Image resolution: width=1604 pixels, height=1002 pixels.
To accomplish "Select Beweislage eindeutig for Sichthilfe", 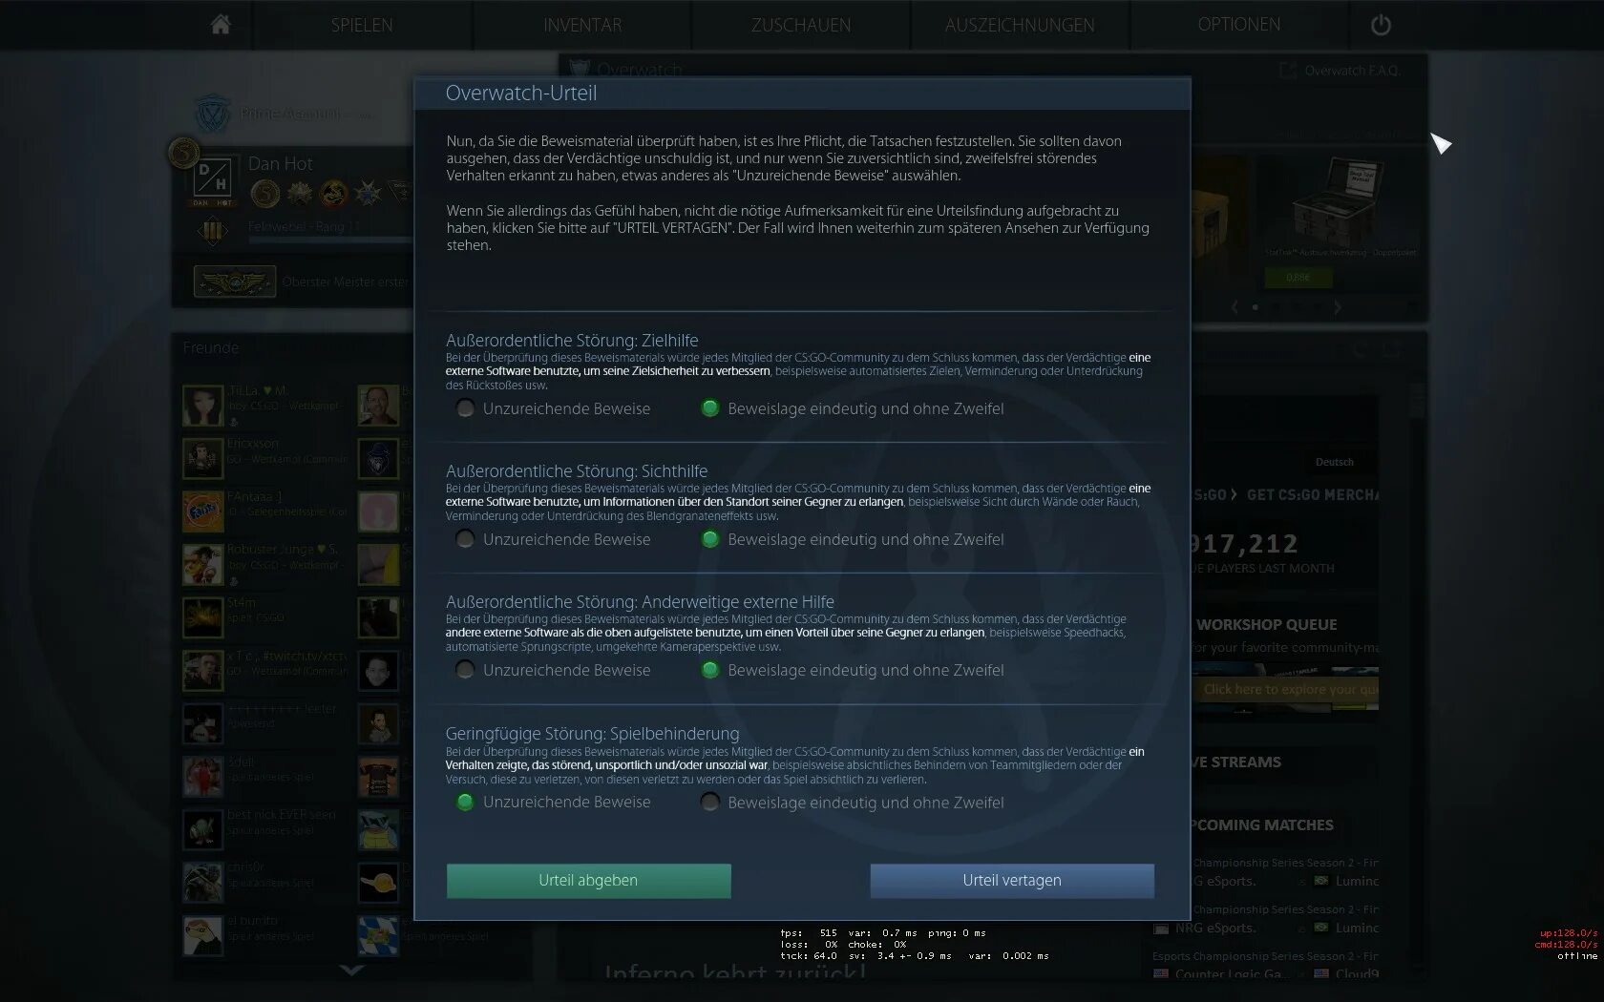I will pyautogui.click(x=709, y=539).
